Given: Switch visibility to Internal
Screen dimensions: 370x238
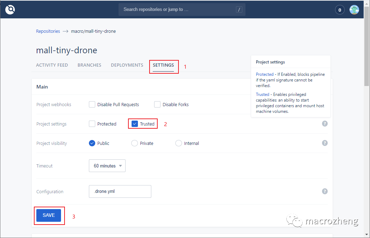Looking at the screenshot, I should click(x=178, y=143).
